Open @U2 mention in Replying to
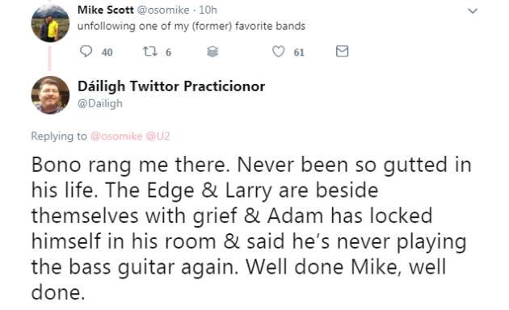Screen dimensions: 509x310 coord(158,136)
